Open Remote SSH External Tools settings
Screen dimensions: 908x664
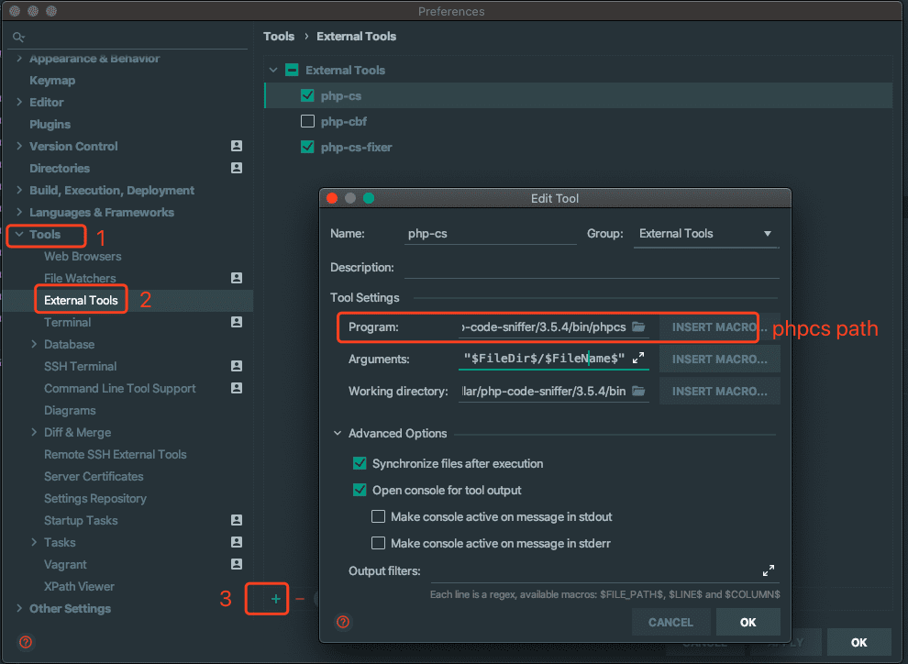pos(116,455)
